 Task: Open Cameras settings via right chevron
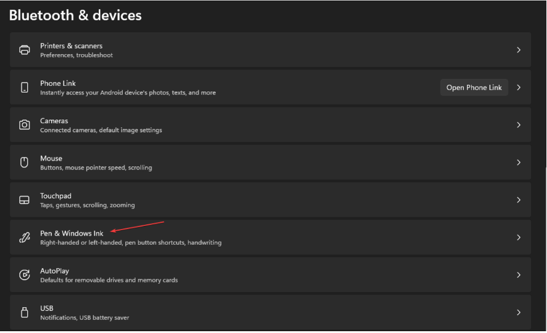pyautogui.click(x=519, y=125)
